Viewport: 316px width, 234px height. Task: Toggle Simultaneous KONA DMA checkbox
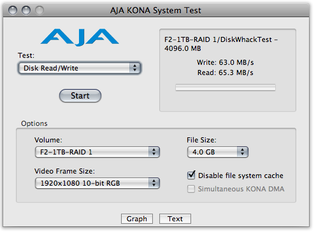(x=191, y=189)
